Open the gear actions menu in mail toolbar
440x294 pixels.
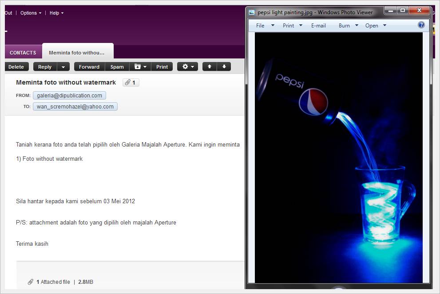coord(187,66)
